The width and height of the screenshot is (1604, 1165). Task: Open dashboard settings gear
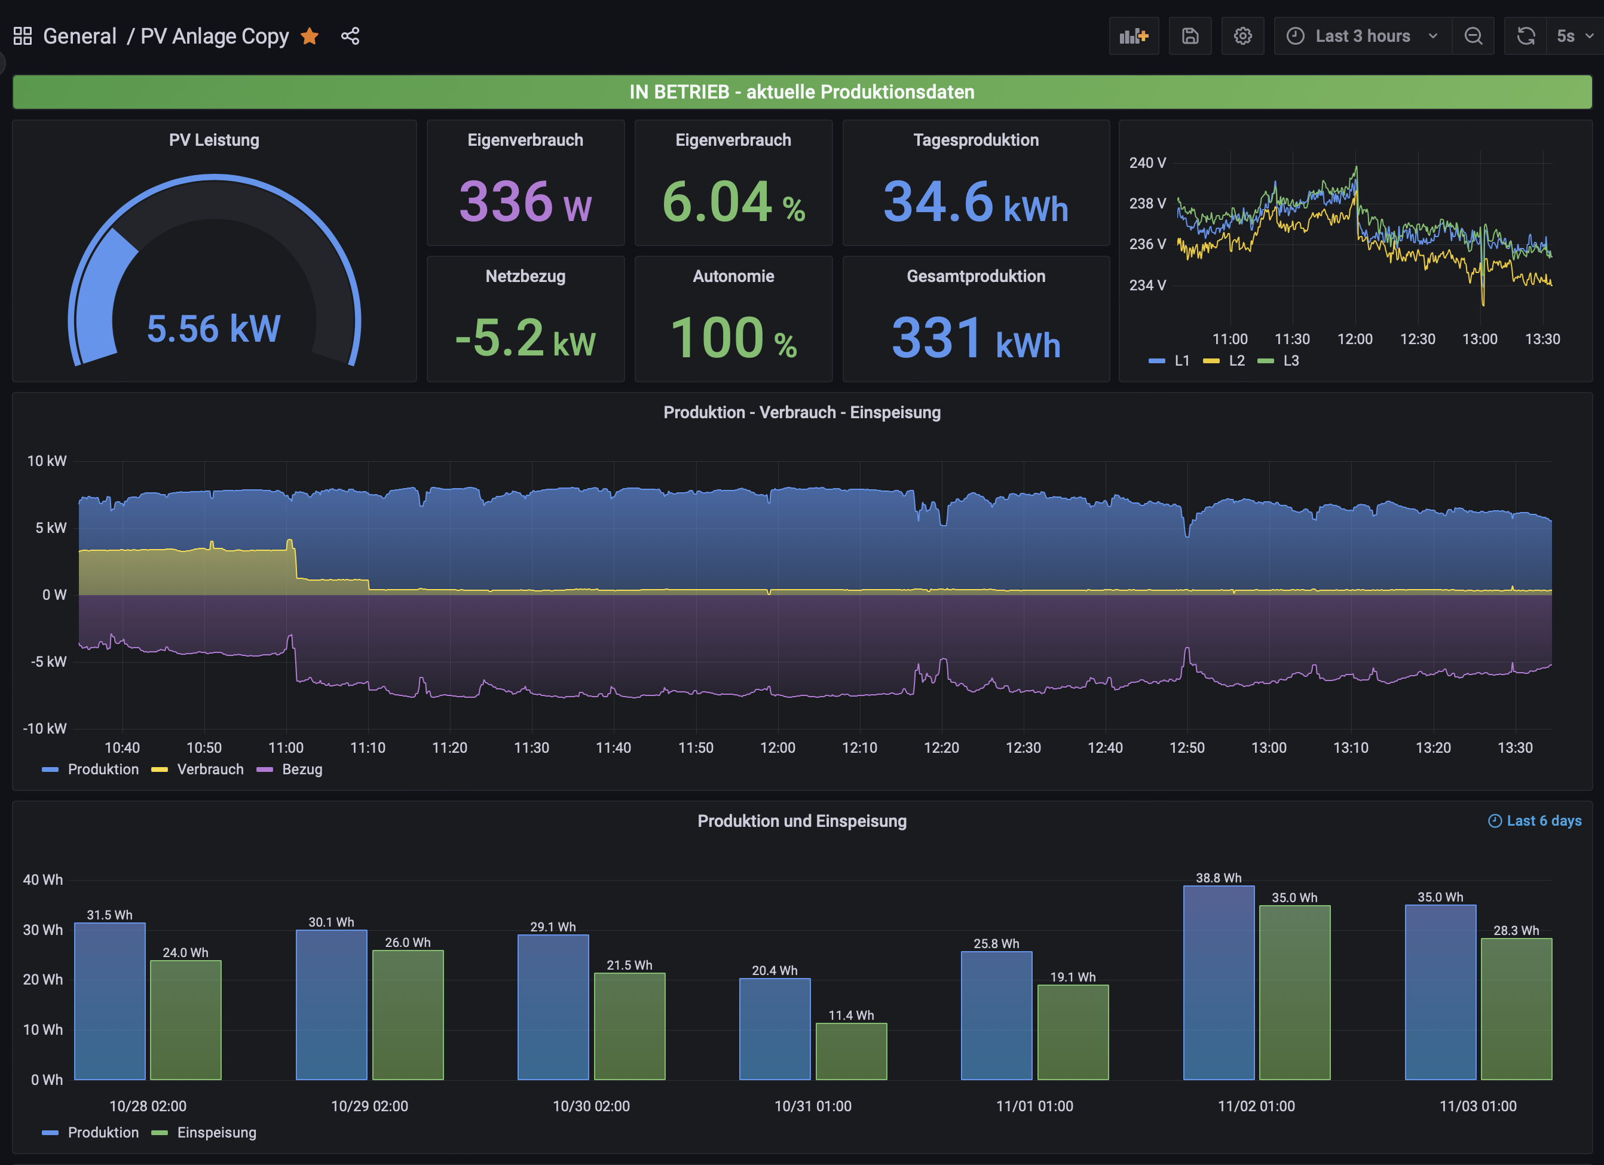(1242, 36)
